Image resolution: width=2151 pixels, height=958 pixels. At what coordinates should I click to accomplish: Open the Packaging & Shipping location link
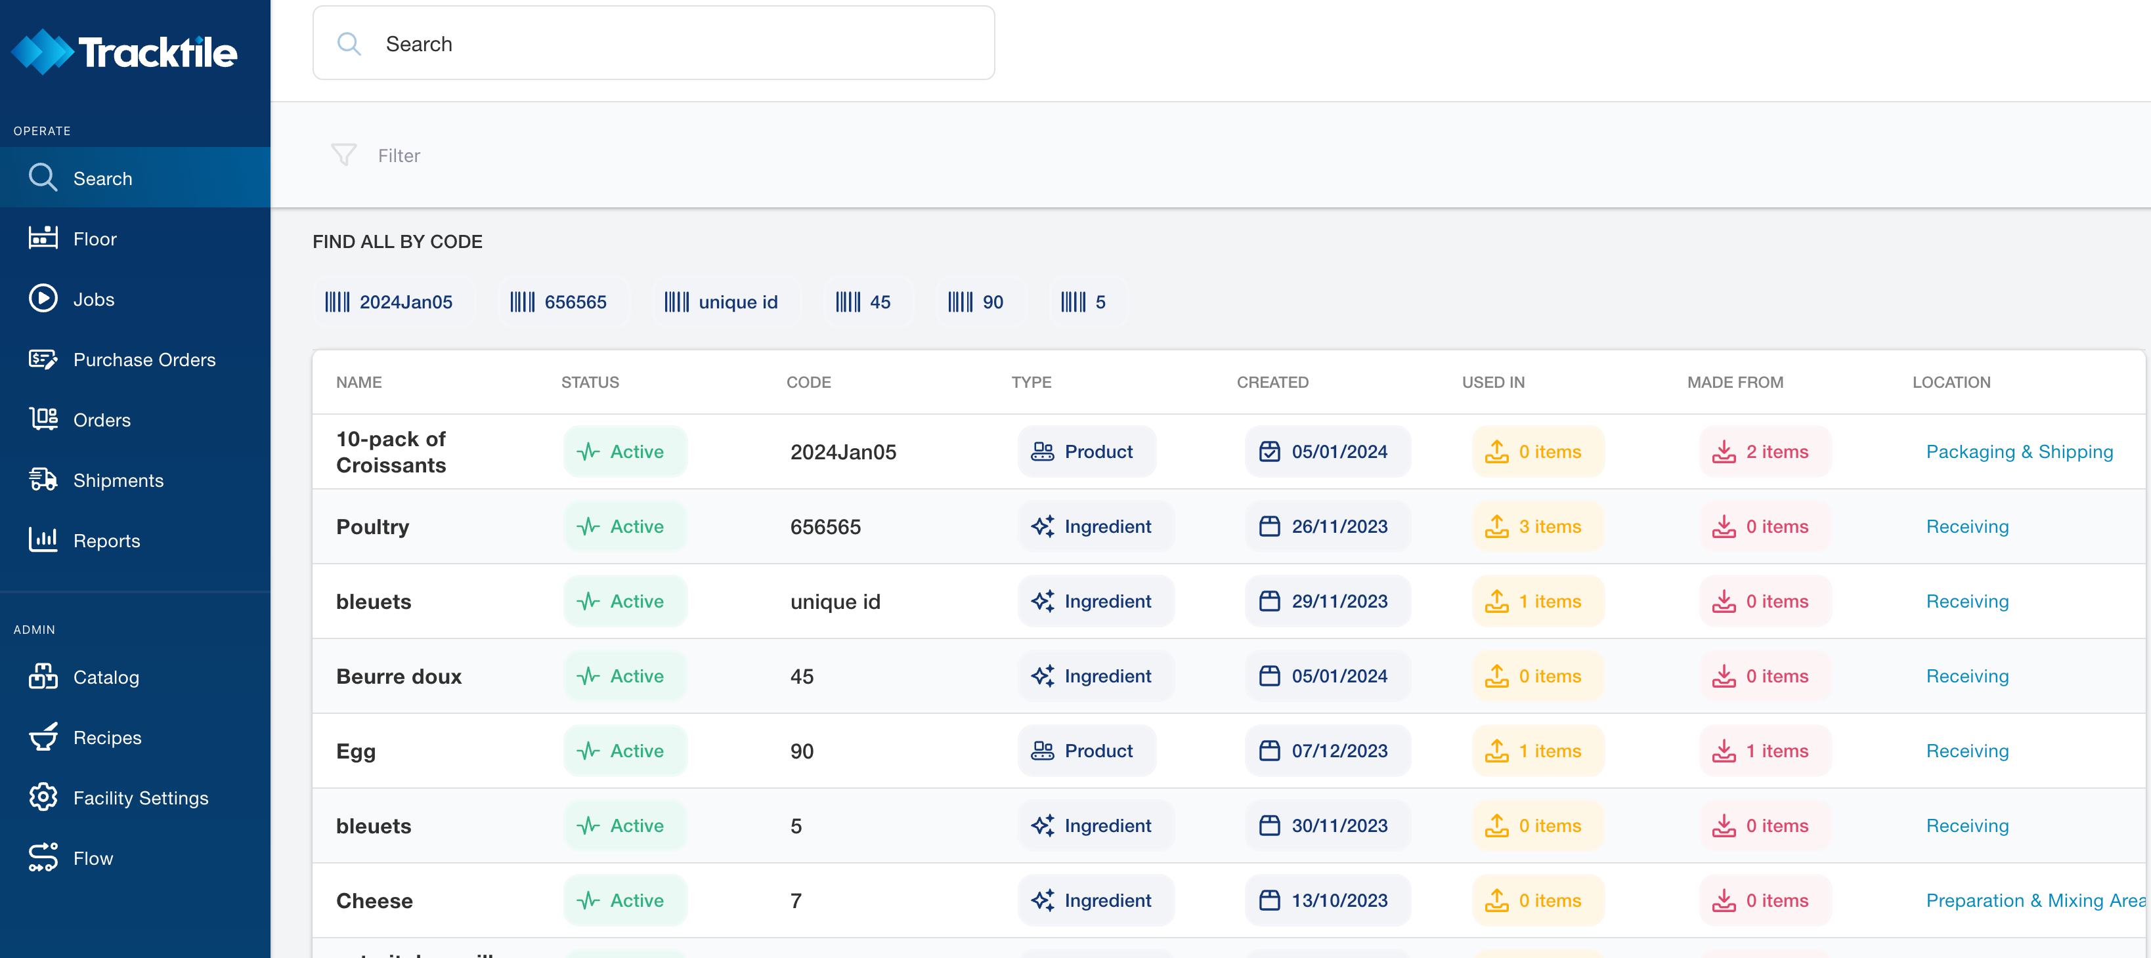[x=2018, y=451]
